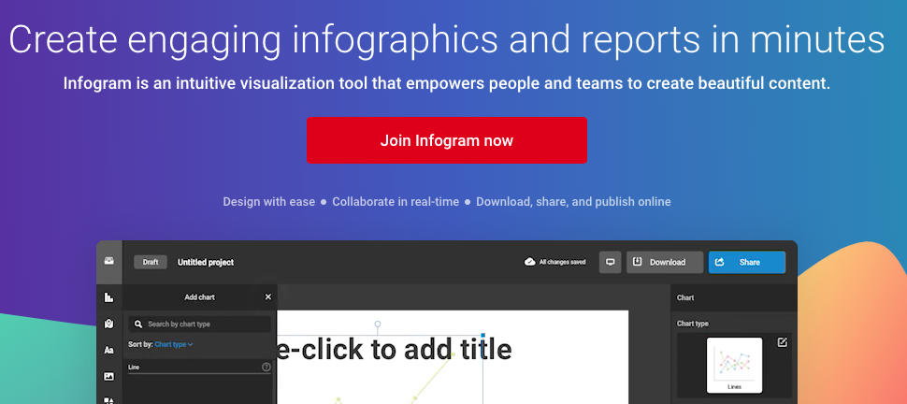The image size is (907, 404).
Task: Select the Lines chart thumbnail
Action: (734, 365)
